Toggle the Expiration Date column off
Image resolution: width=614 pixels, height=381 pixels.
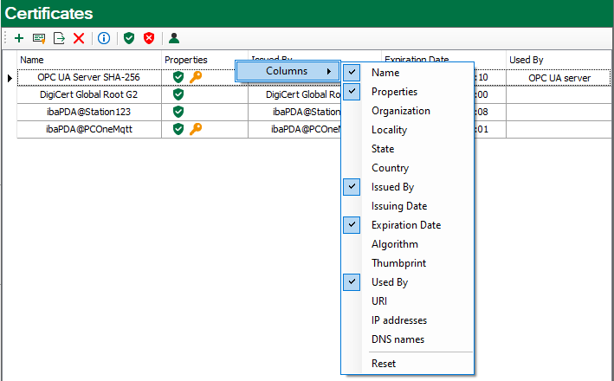pyautogui.click(x=405, y=225)
